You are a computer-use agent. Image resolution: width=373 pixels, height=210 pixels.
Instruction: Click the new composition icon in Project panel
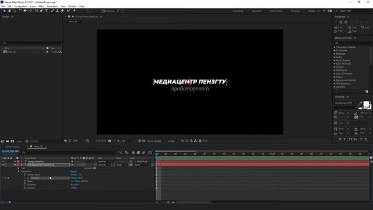(x=12, y=141)
